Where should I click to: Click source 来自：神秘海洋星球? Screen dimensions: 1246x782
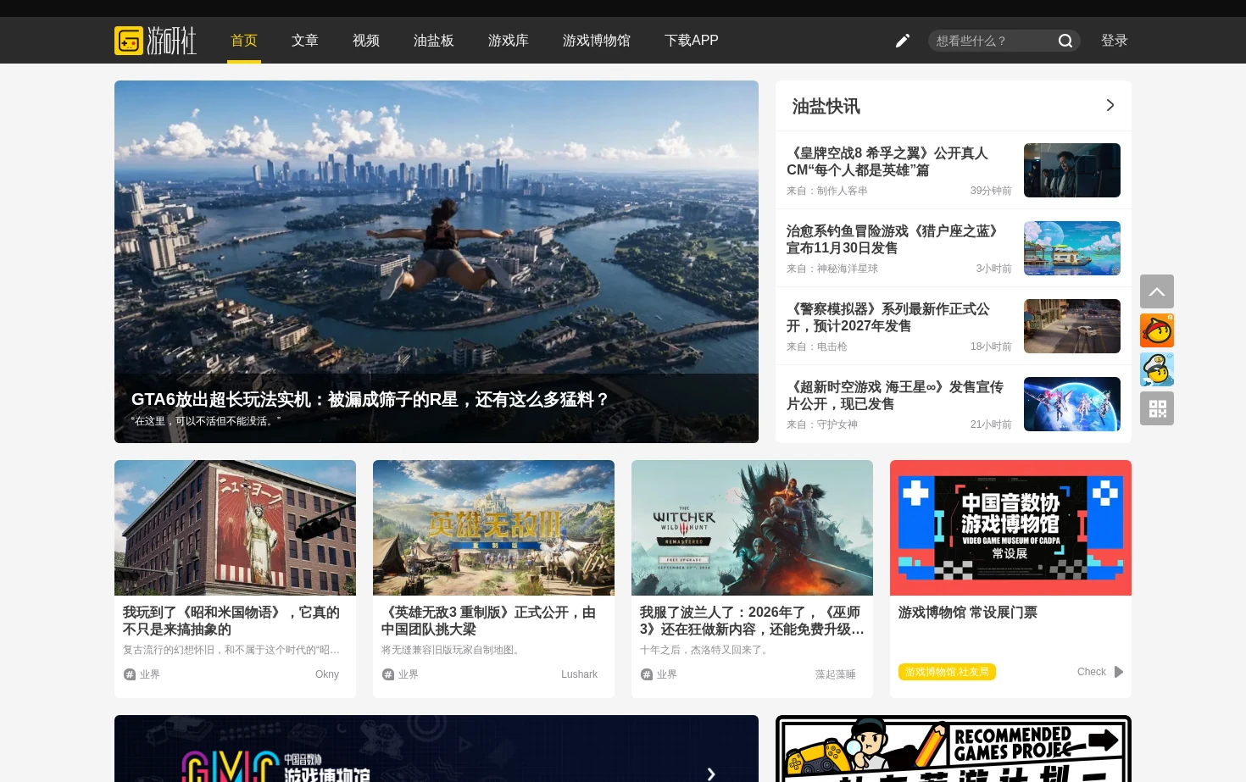pyautogui.click(x=832, y=269)
